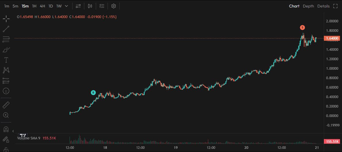Toggle magnet mode for drawings

point(6,129)
